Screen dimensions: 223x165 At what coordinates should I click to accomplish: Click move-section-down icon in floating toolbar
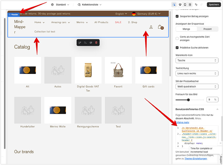[85, 43]
